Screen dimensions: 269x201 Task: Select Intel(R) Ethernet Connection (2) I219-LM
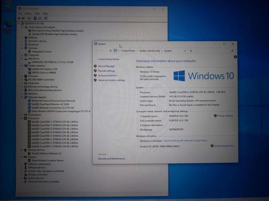pyautogui.click(x=53, y=108)
